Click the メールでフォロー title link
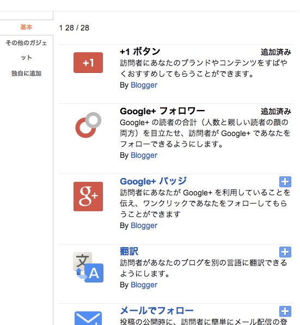 coord(156,311)
